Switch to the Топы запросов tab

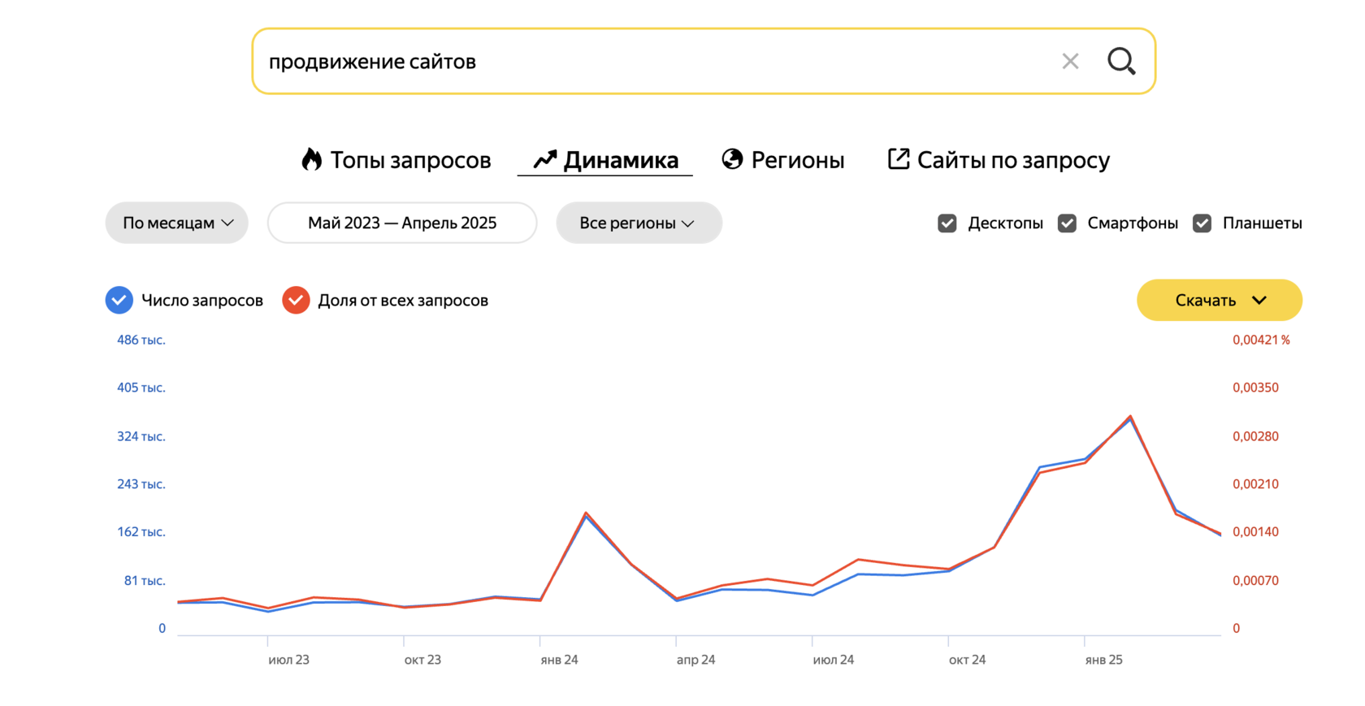point(396,160)
